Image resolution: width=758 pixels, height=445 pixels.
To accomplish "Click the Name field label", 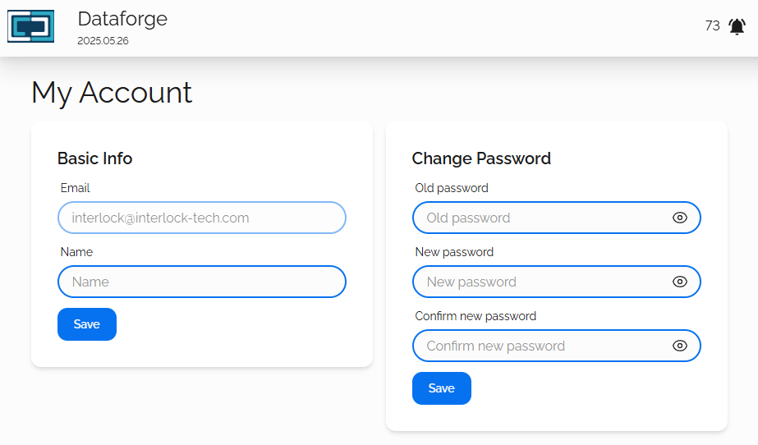I will point(76,252).
